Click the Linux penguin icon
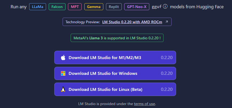232x108 pixels. pyautogui.click(x=63, y=89)
